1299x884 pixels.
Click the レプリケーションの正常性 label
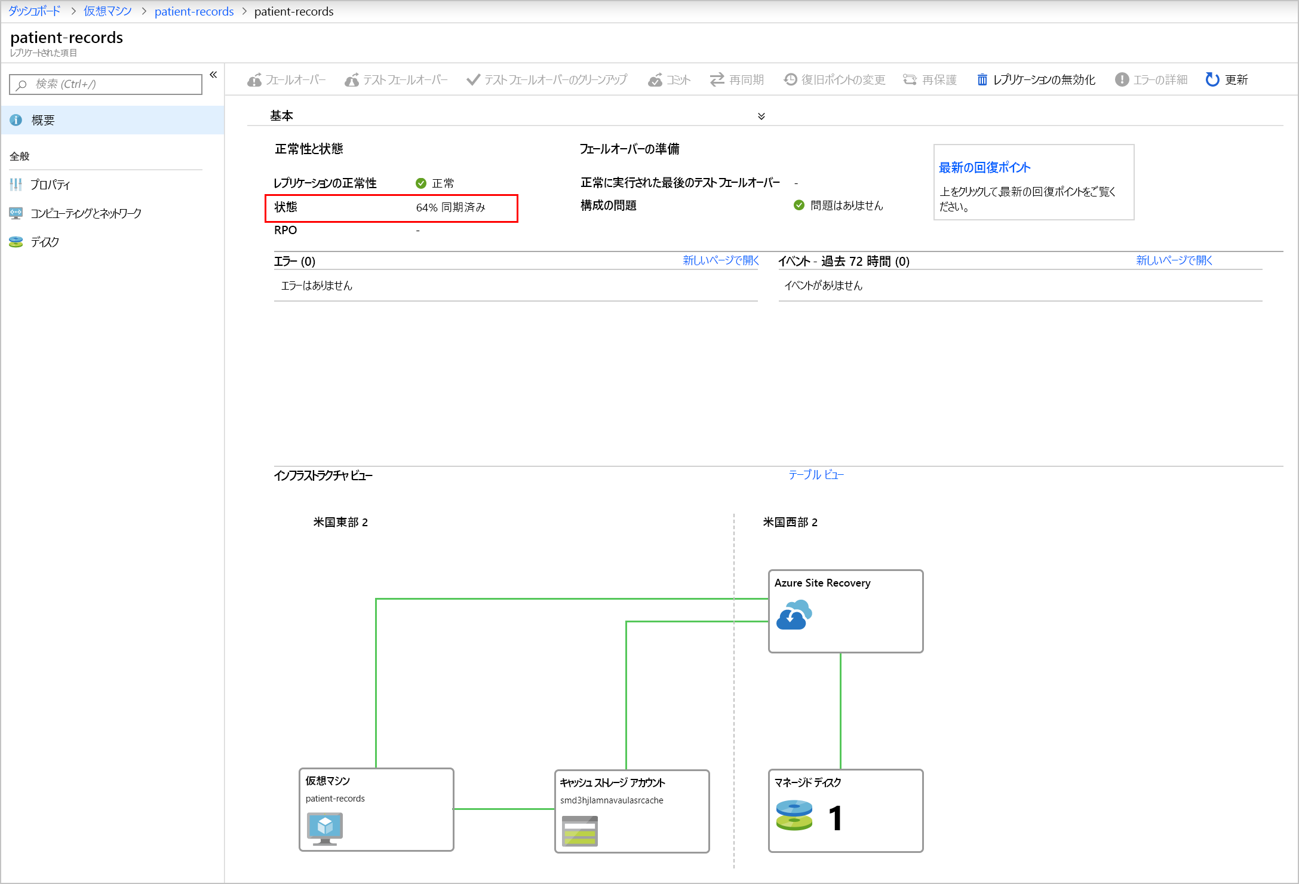point(325,183)
